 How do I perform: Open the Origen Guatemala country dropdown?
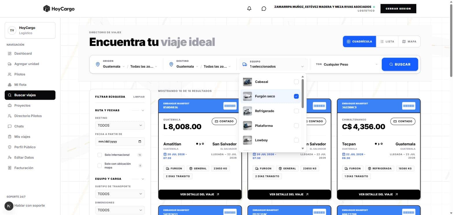(114, 66)
